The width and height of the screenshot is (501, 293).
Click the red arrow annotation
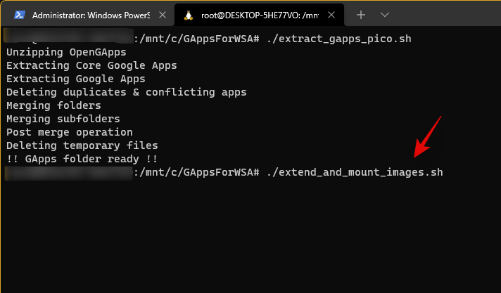click(x=426, y=137)
